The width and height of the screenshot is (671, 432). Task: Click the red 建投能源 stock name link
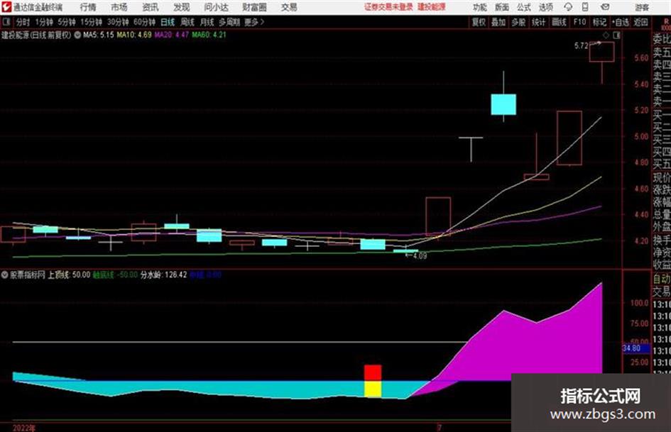tap(432, 7)
